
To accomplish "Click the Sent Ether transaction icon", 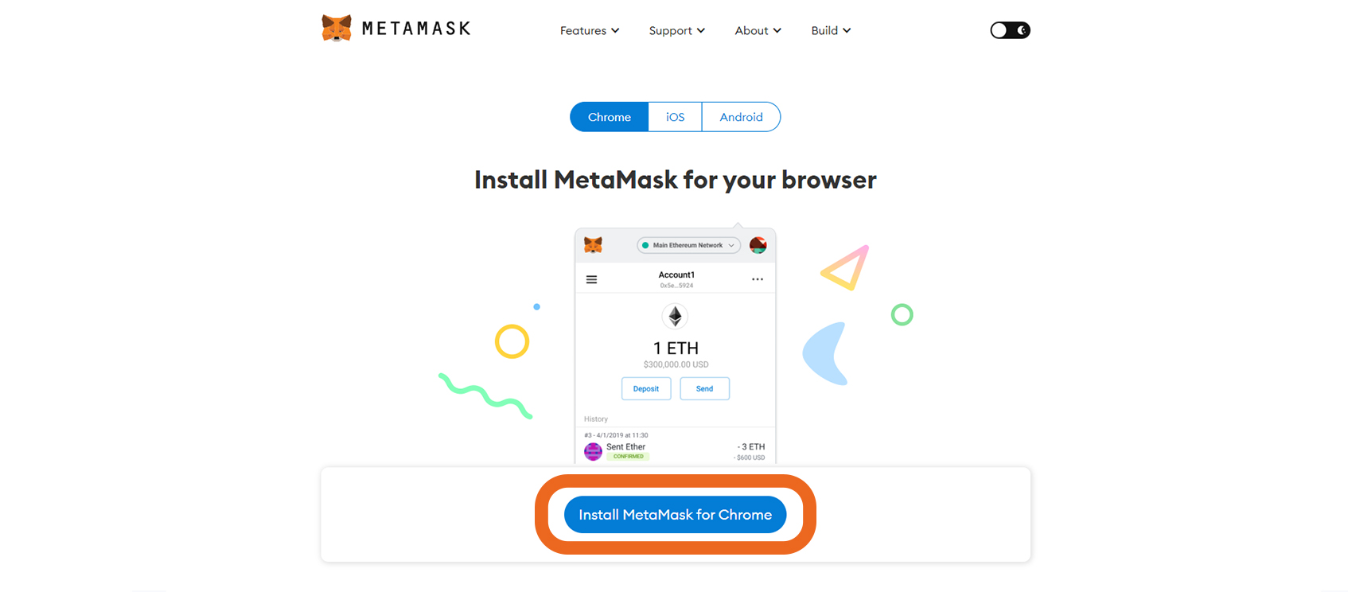I will pos(593,452).
